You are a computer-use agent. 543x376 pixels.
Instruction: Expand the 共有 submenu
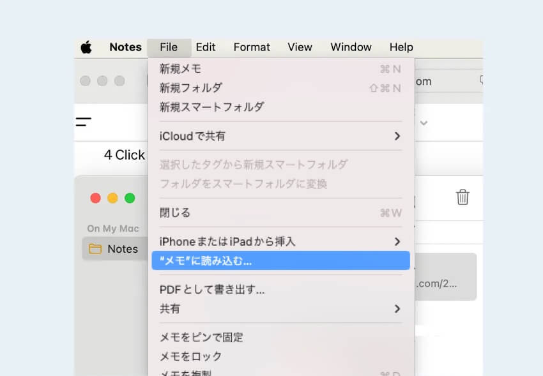point(280,308)
